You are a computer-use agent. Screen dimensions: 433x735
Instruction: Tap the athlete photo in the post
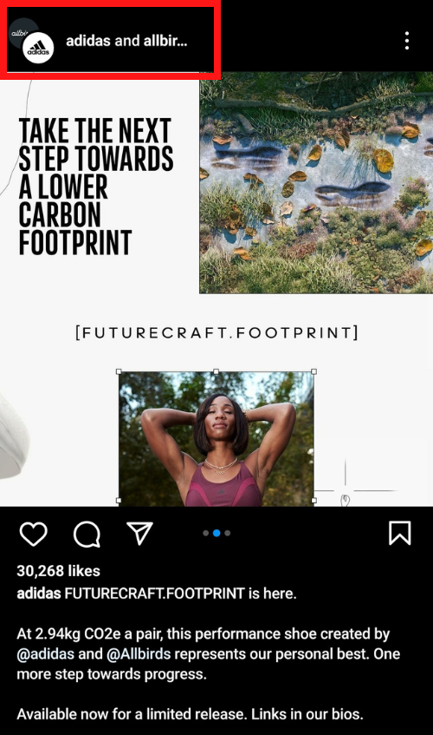click(x=216, y=439)
